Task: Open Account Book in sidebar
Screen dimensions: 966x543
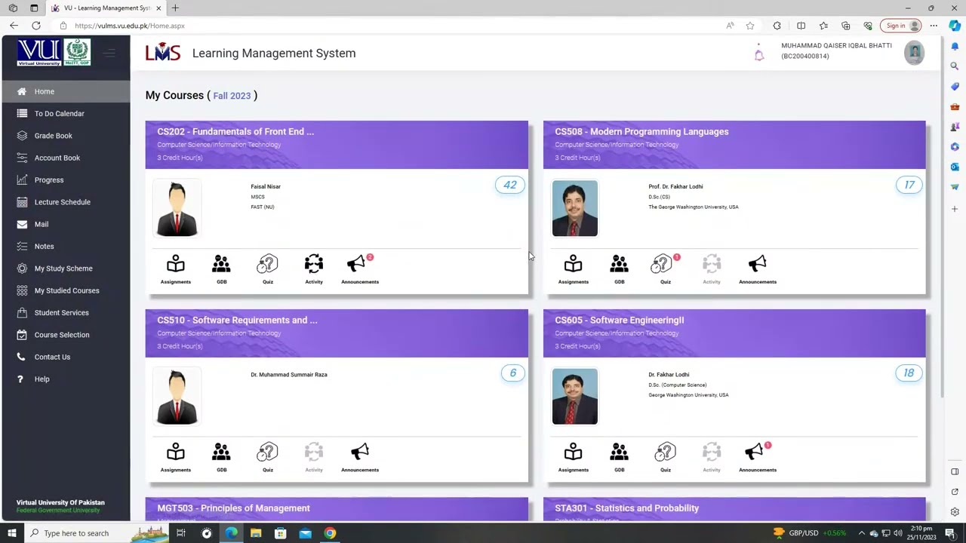Action: tap(66, 158)
